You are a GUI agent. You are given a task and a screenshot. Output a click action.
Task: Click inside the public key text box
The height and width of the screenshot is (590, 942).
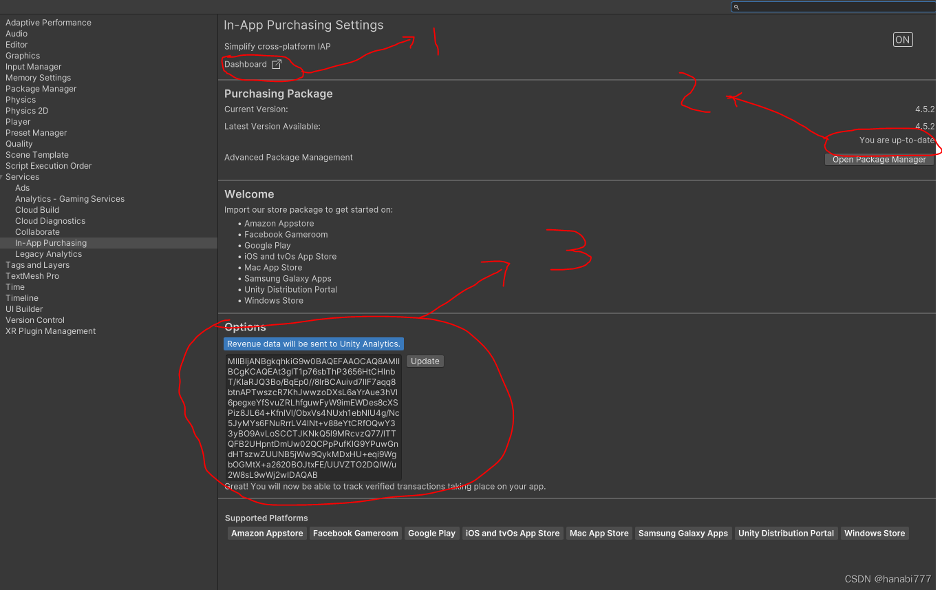click(313, 417)
